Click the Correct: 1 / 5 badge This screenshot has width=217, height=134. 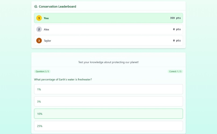175,71
